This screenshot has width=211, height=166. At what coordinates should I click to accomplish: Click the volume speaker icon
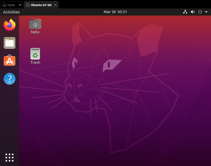tap(193, 12)
